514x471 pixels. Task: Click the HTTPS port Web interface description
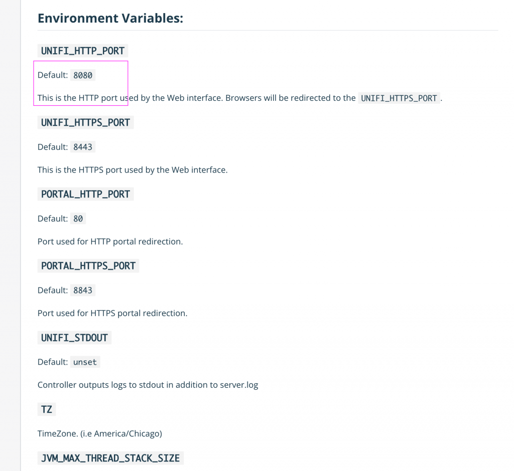[x=133, y=170]
